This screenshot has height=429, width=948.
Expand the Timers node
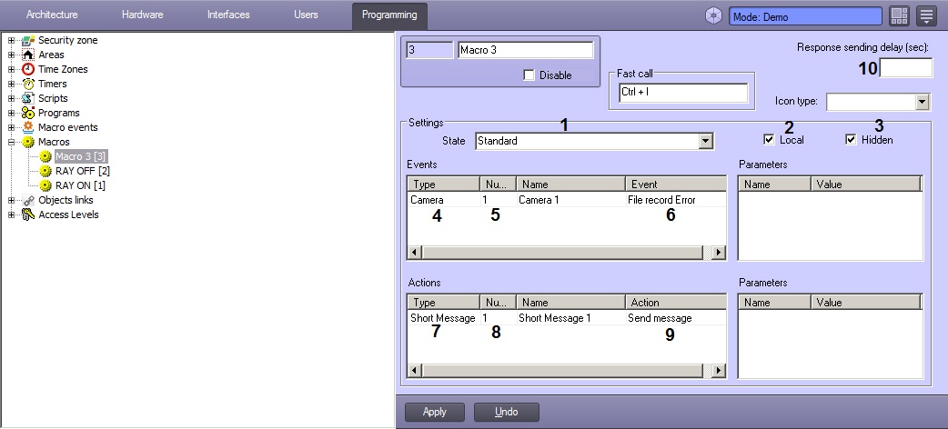pos(11,84)
